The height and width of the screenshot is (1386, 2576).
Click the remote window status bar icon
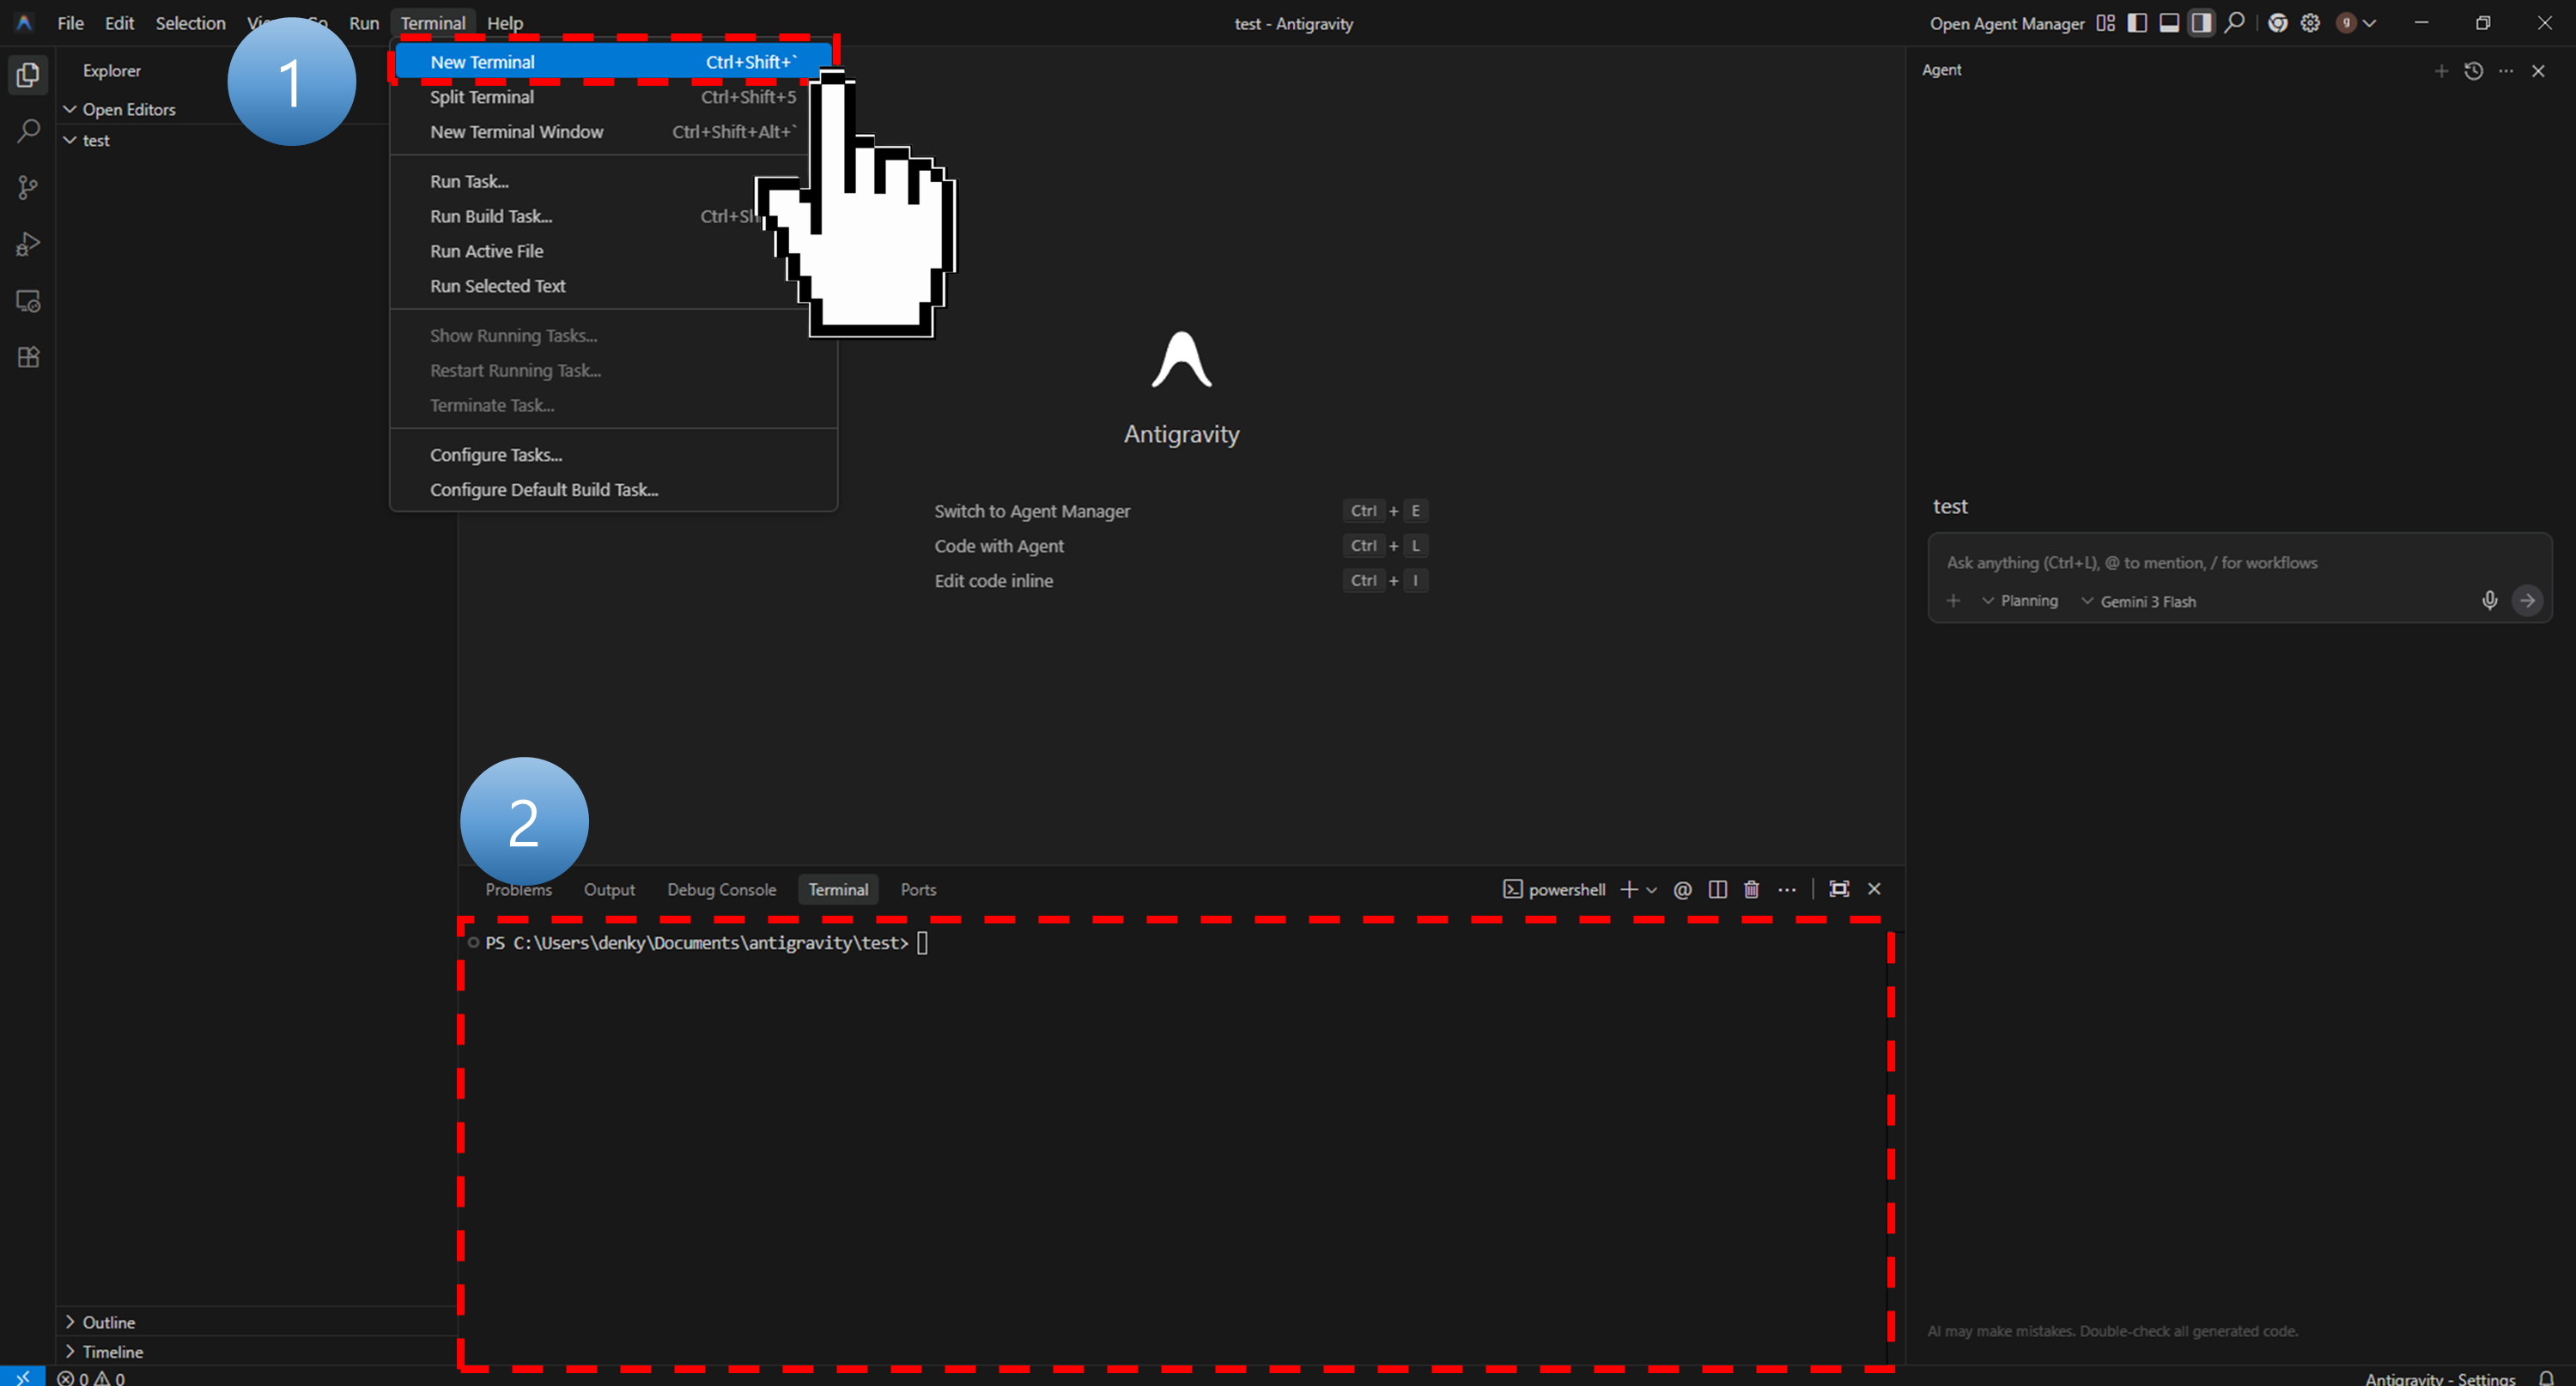tap(22, 1377)
